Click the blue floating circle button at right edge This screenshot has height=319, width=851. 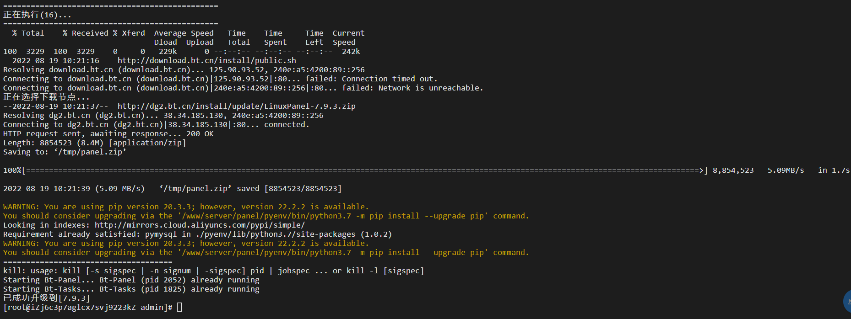click(x=847, y=301)
